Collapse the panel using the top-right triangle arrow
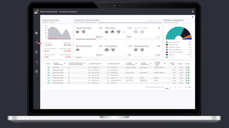229x128 pixels. 193,17
